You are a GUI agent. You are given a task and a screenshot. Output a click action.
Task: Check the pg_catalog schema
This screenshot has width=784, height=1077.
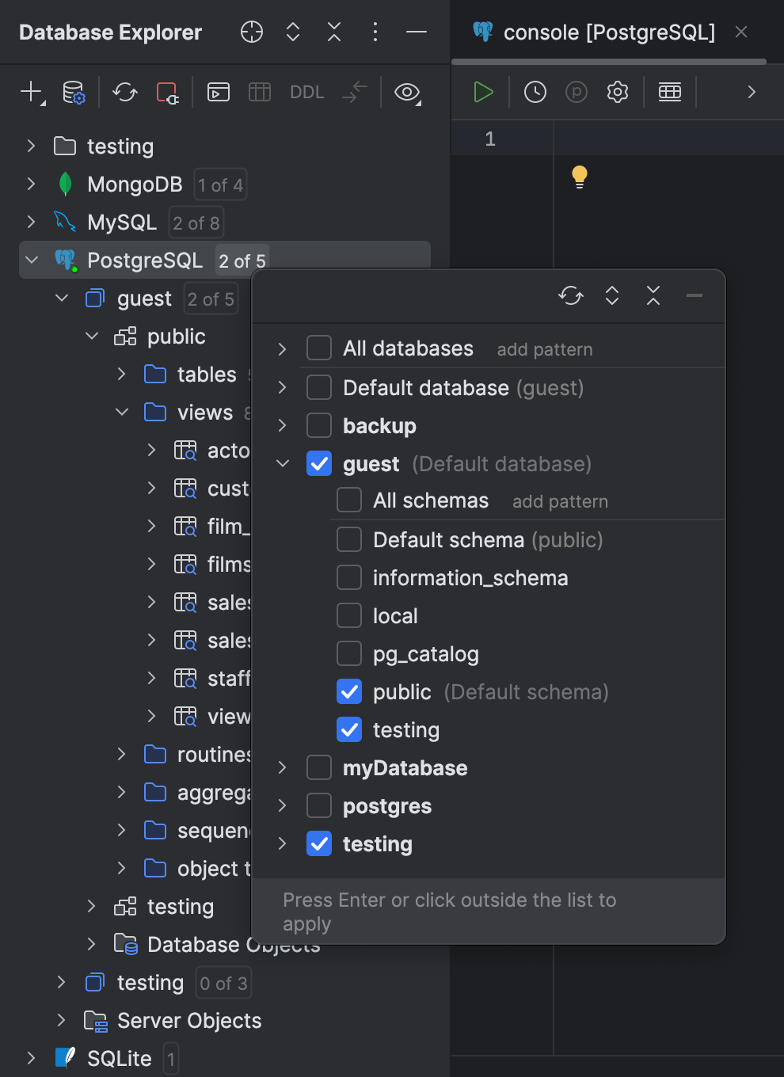click(348, 653)
